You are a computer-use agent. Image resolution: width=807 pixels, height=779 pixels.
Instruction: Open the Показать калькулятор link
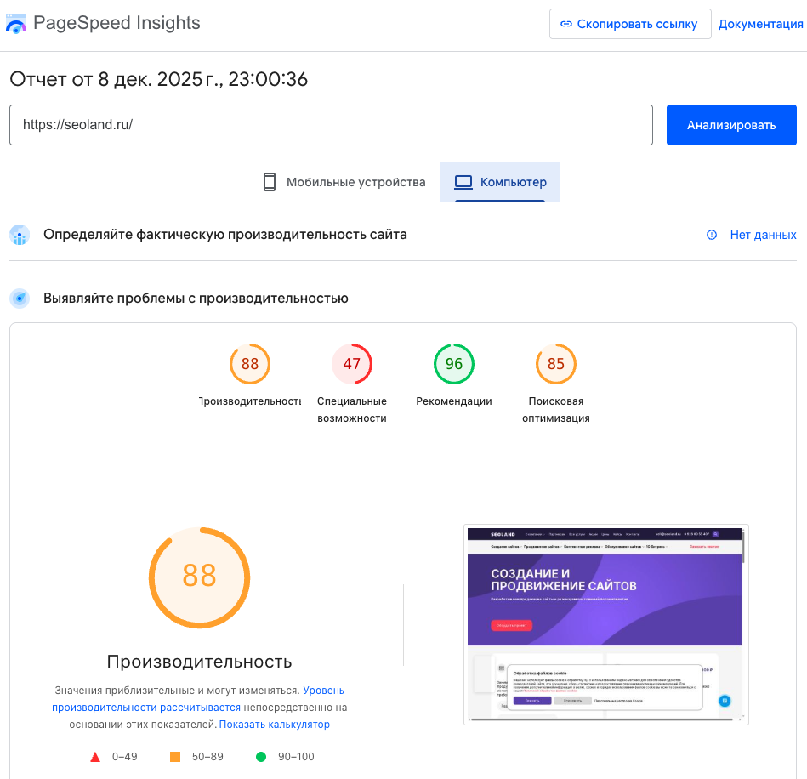pyautogui.click(x=276, y=723)
